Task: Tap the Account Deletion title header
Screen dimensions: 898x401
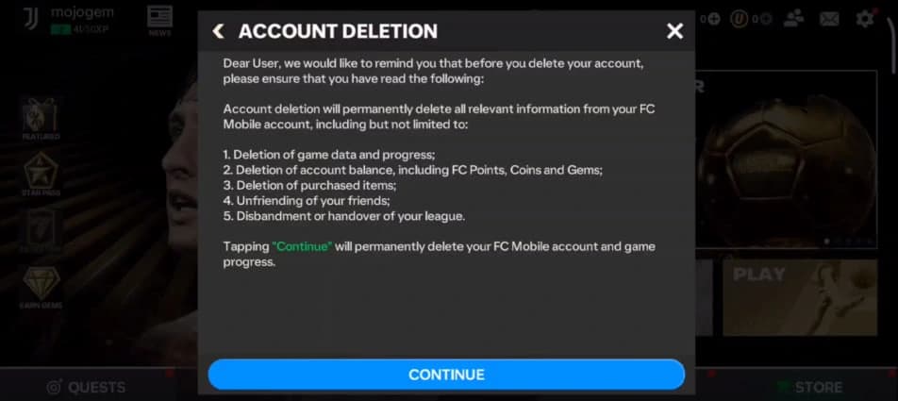Action: [338, 31]
